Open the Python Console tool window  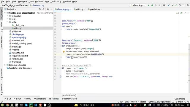coord(69,99)
